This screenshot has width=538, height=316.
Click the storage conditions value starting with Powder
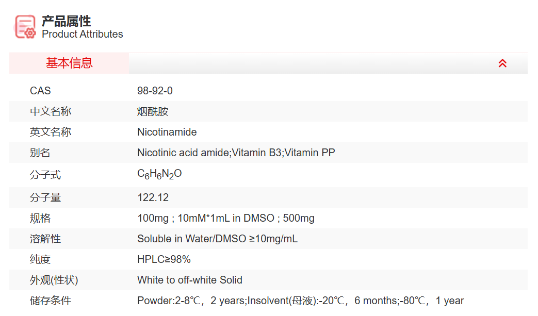click(x=300, y=301)
